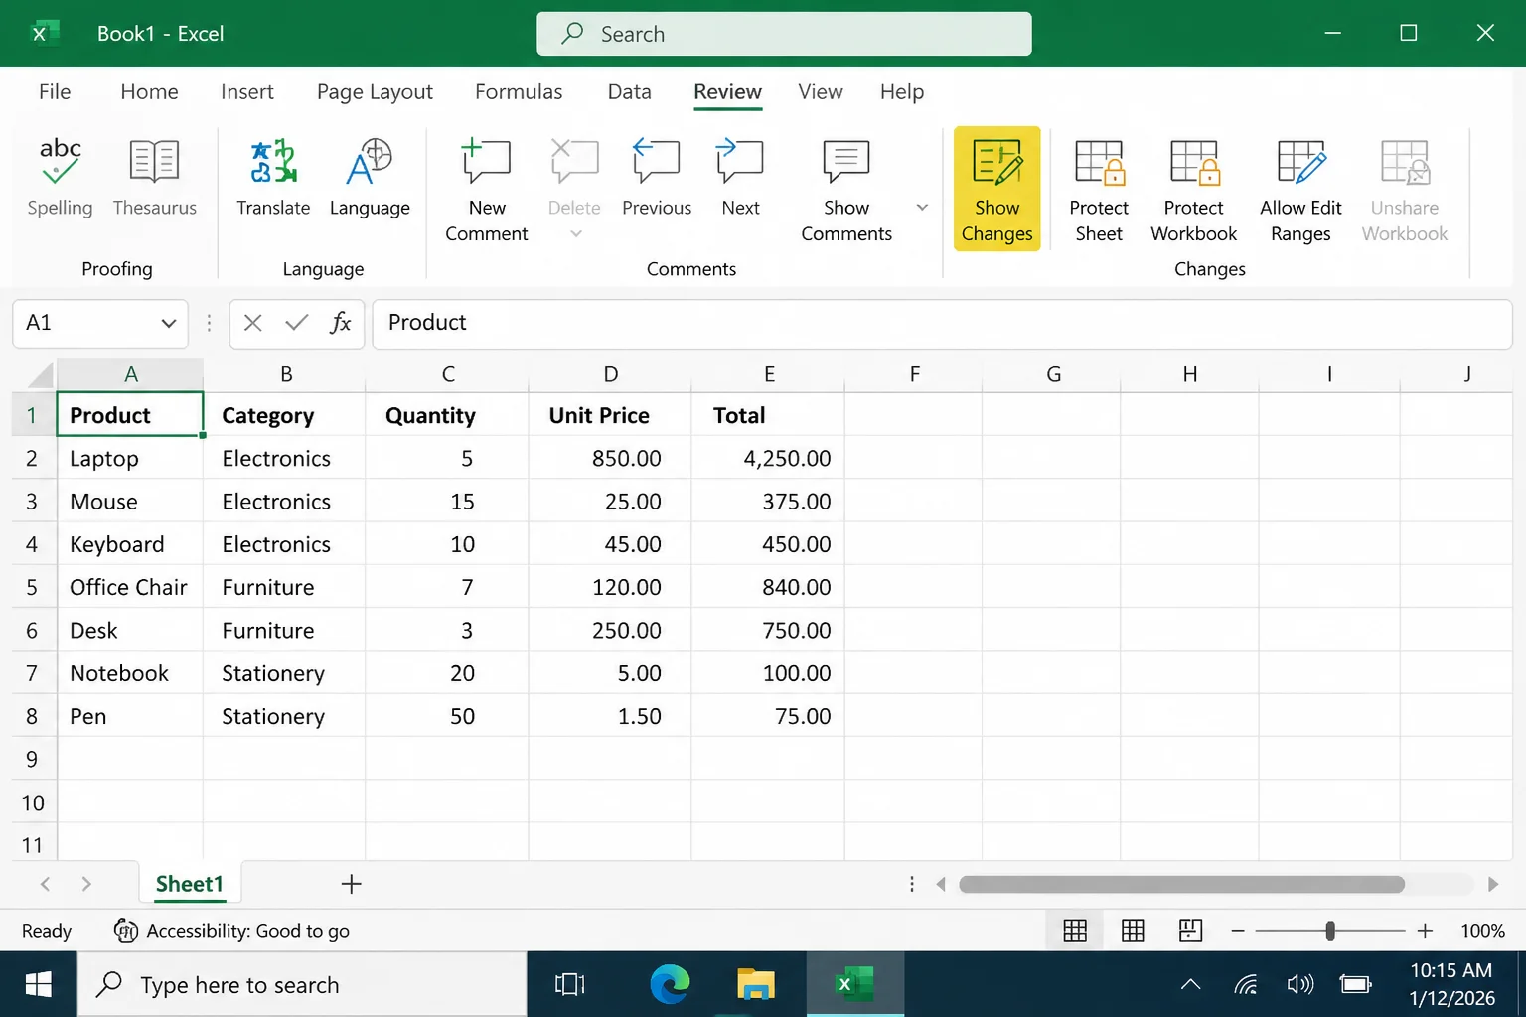This screenshot has height=1017, width=1526.
Task: Run the Spelling check
Action: (60, 179)
